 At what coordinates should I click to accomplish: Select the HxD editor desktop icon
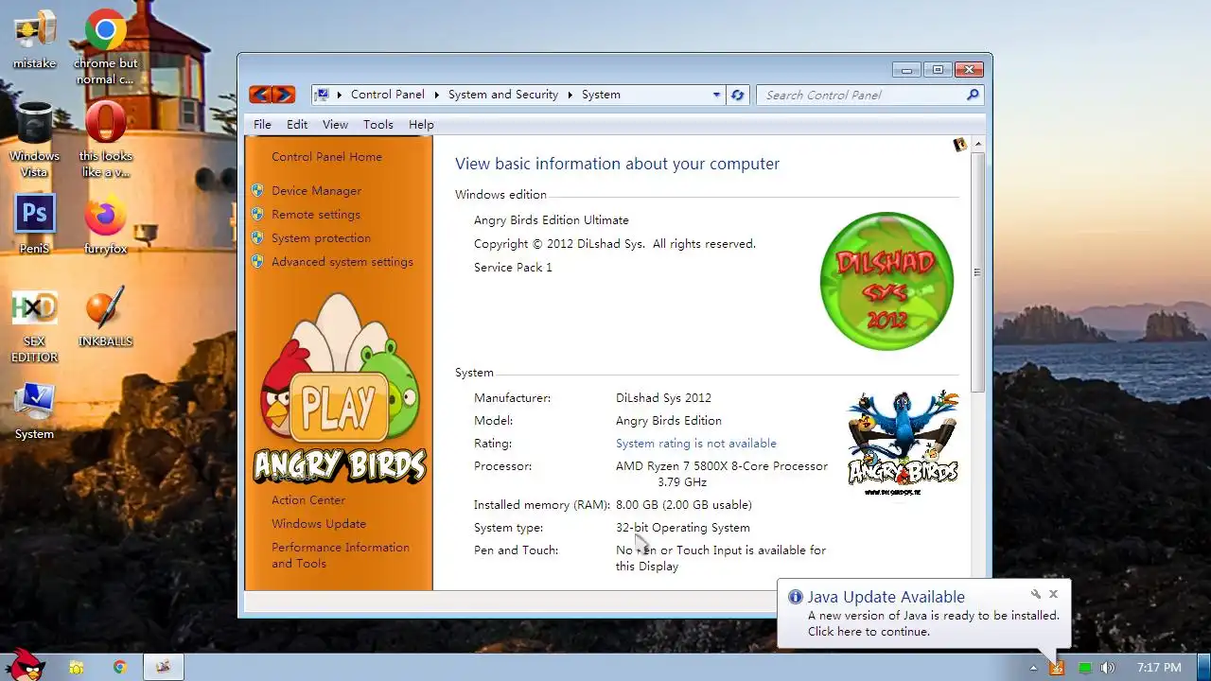click(x=34, y=326)
